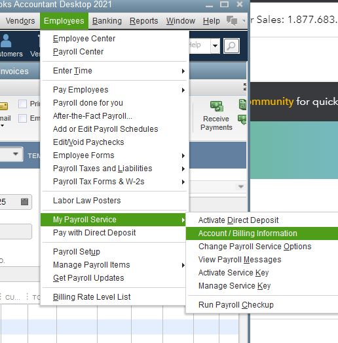Image resolution: width=338 pixels, height=343 pixels.
Task: Expand Manage Payroll Items submenu
Action: pyautogui.click(x=113, y=265)
